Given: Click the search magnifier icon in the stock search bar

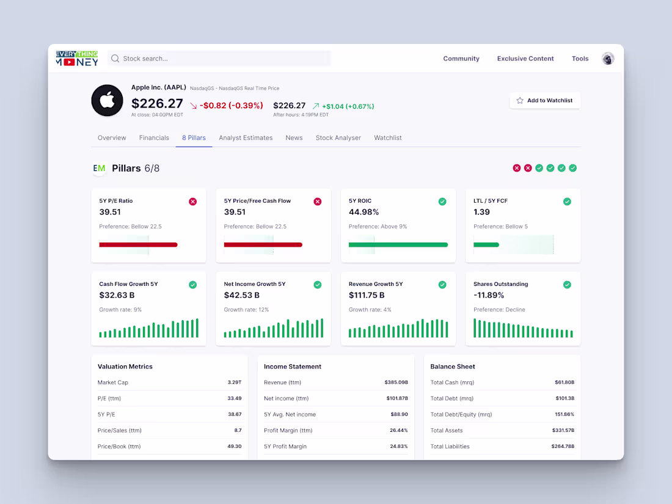Looking at the screenshot, I should pyautogui.click(x=115, y=58).
